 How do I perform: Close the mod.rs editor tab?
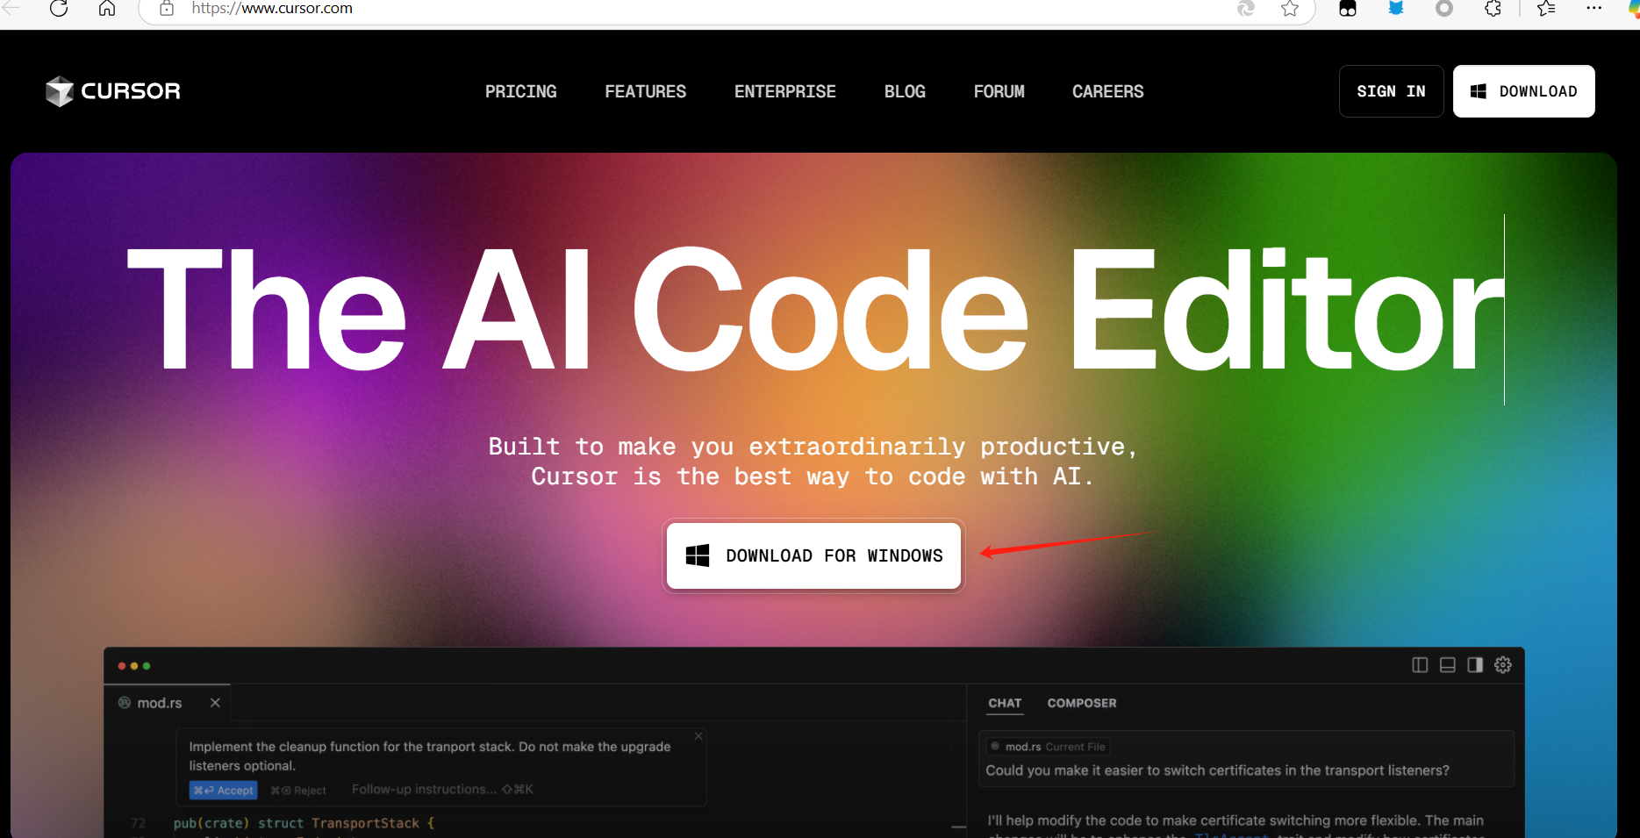(x=215, y=703)
